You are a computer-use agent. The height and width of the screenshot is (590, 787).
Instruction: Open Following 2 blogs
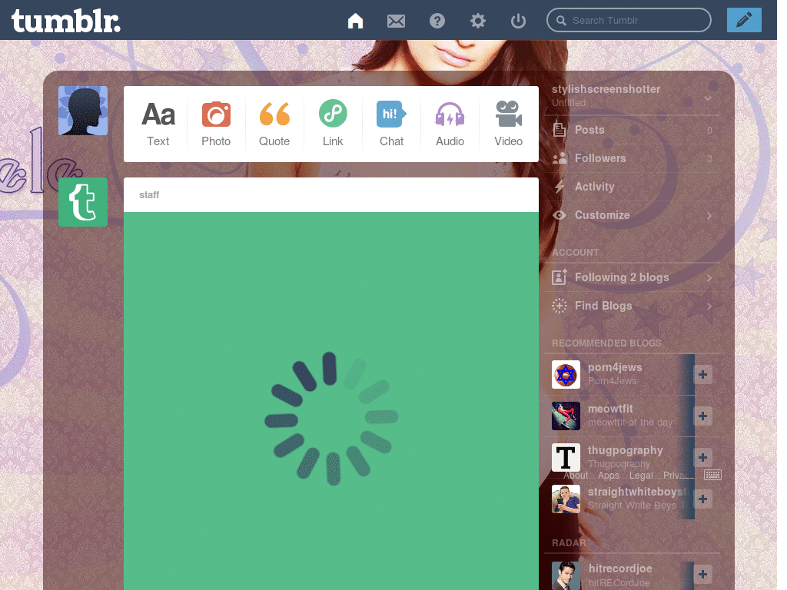[x=633, y=277]
